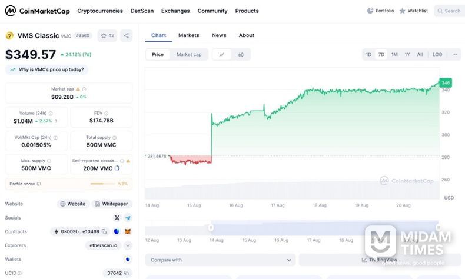Click the $69.28B market cap value
The height and width of the screenshot is (279, 465).
tap(62, 97)
